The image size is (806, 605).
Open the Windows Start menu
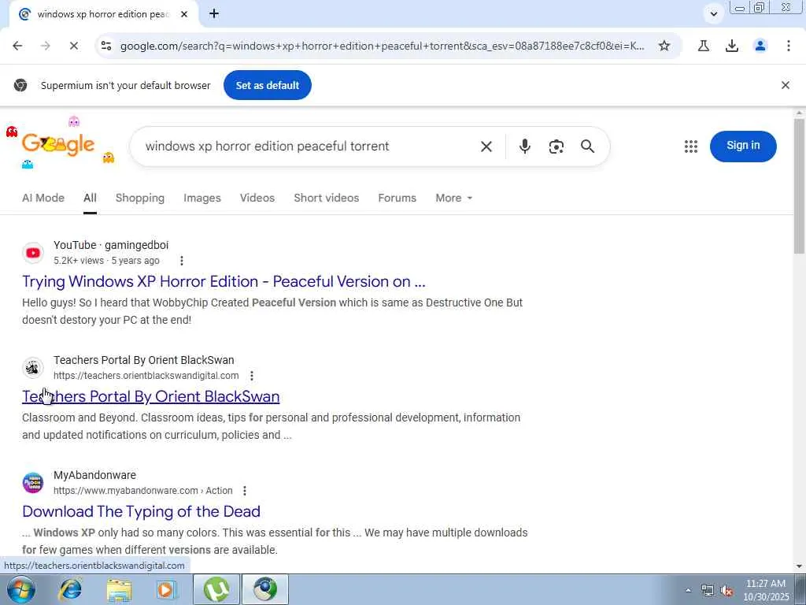tap(20, 589)
